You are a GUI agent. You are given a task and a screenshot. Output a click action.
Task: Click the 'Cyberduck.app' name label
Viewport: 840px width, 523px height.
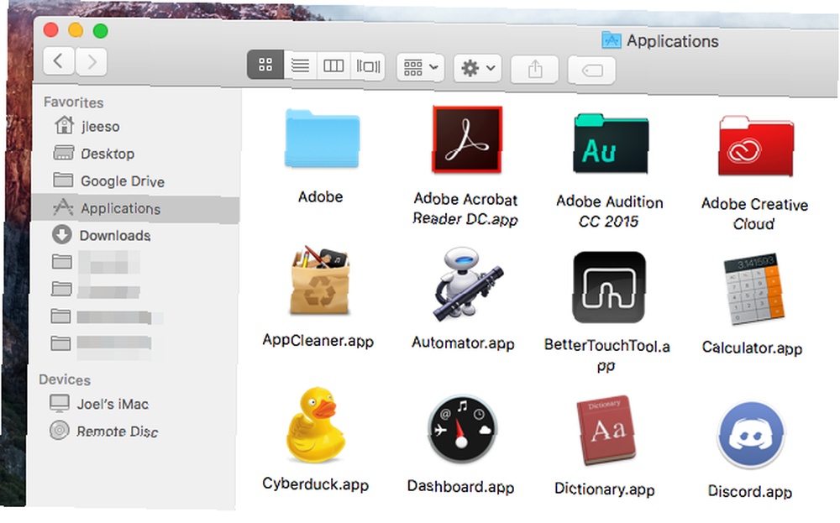coord(316,484)
